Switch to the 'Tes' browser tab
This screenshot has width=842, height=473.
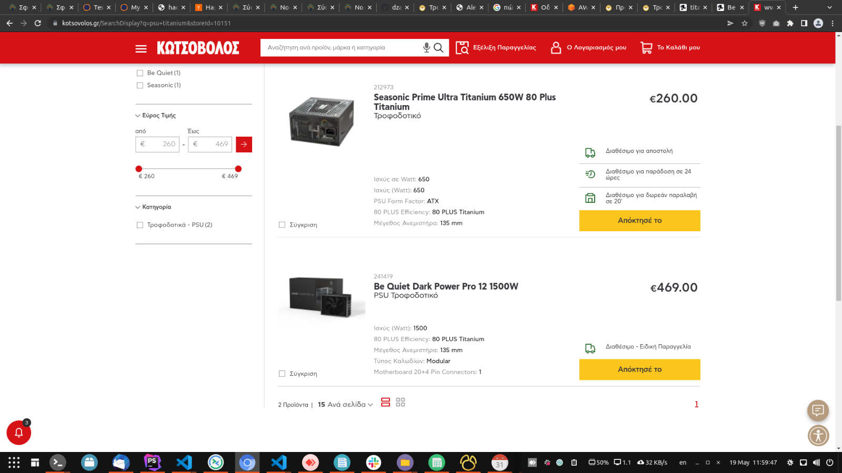(97, 7)
